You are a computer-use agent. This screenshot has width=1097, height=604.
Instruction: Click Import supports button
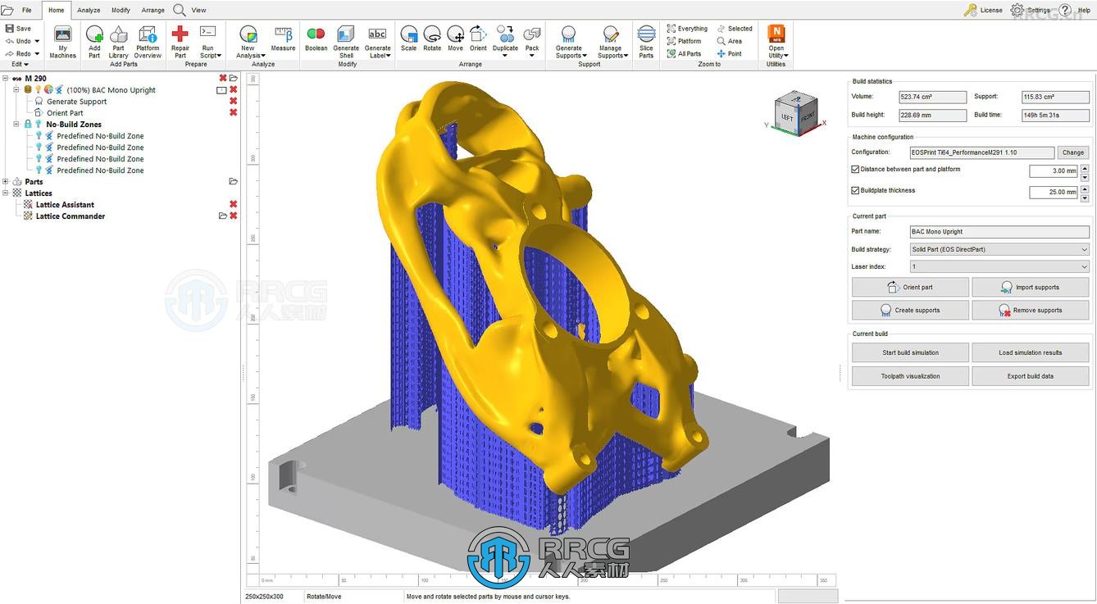tap(1030, 288)
